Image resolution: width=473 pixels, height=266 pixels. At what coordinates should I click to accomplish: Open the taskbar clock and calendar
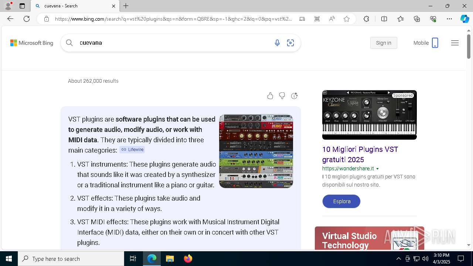point(442,259)
